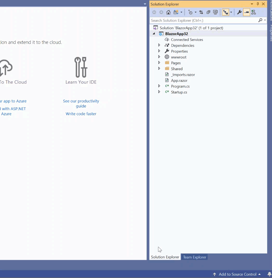Expand the Pages folder
Image resolution: width=272 pixels, height=278 pixels.
(159, 63)
